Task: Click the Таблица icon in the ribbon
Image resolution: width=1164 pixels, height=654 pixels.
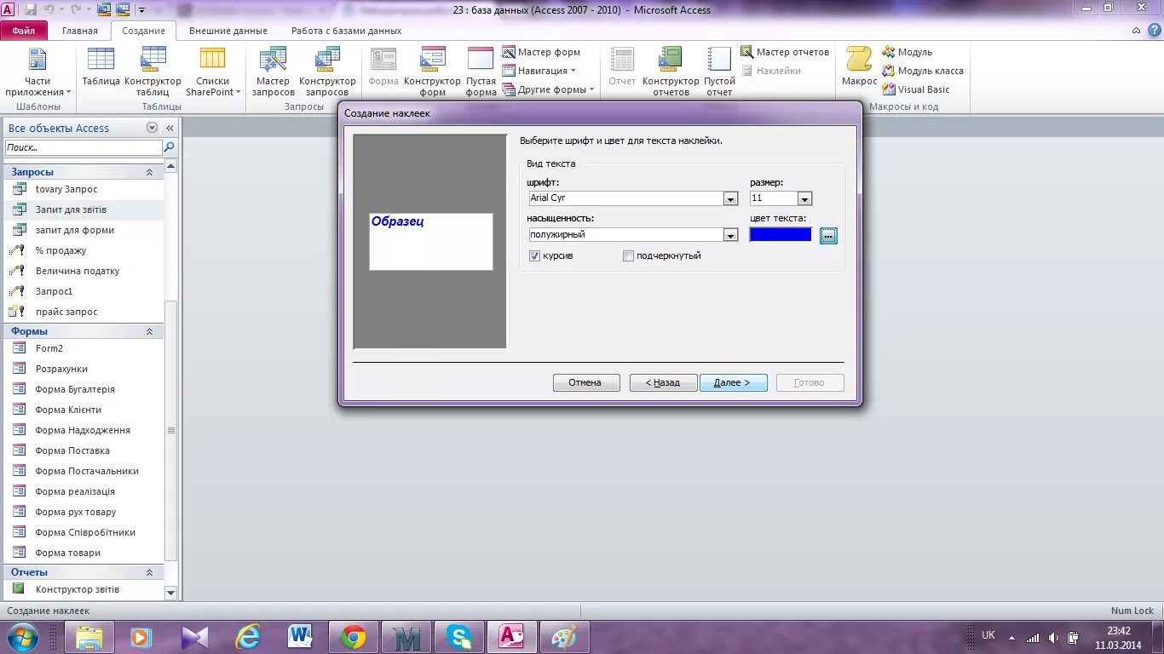Action: pos(101,67)
